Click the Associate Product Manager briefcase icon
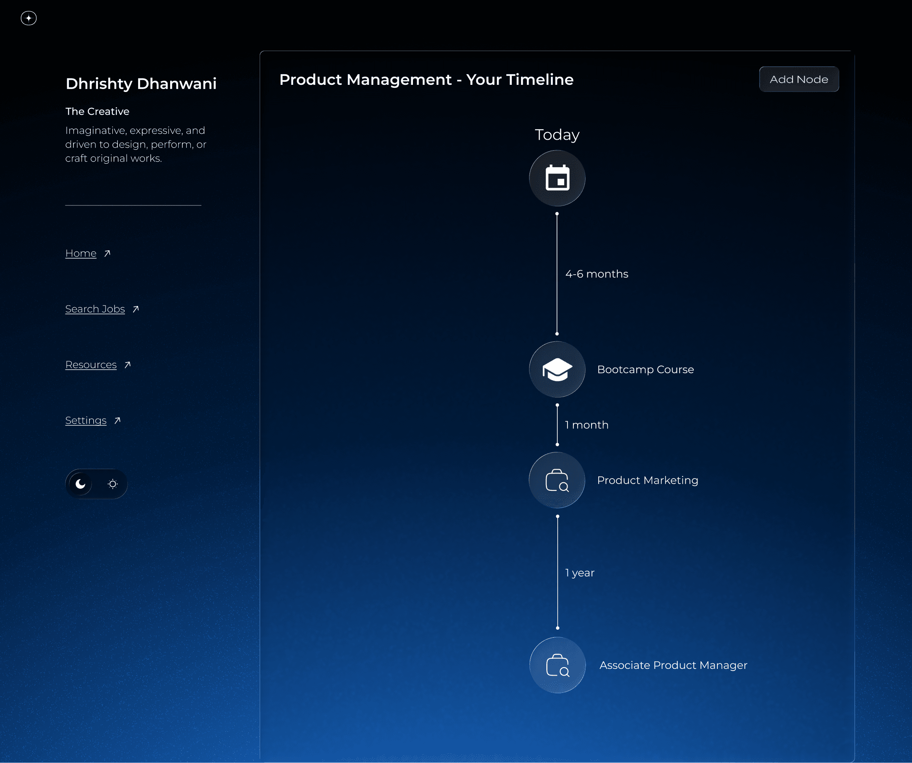 pyautogui.click(x=558, y=665)
